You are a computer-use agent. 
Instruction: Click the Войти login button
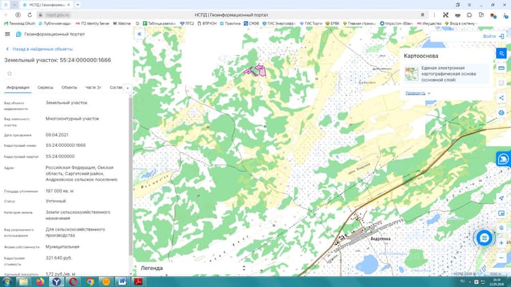click(493, 37)
